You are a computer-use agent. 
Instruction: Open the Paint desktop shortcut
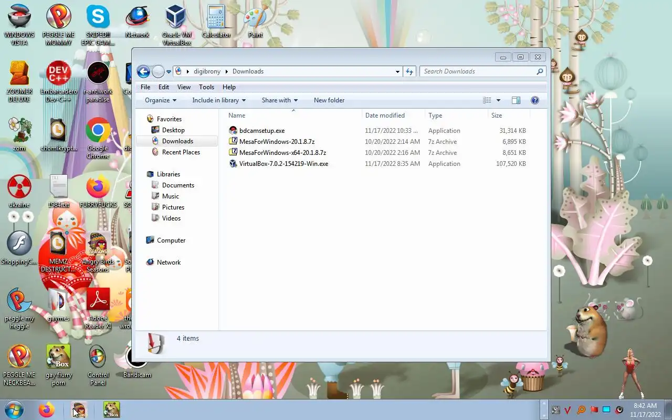[255, 22]
